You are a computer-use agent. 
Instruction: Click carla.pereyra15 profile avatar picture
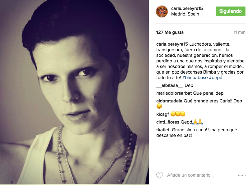click(162, 11)
